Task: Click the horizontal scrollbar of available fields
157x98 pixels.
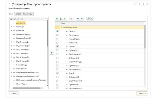Action: pos(26,88)
